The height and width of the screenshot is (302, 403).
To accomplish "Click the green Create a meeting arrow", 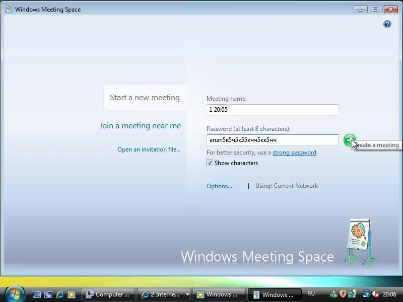I will pyautogui.click(x=350, y=140).
